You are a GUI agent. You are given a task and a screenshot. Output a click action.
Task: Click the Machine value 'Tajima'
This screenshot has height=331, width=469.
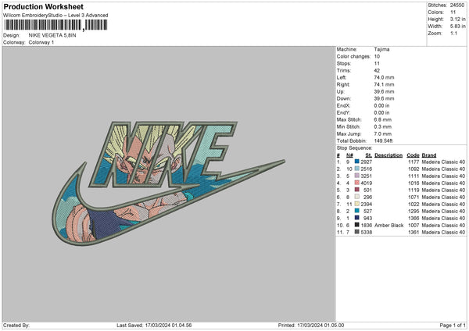381,49
